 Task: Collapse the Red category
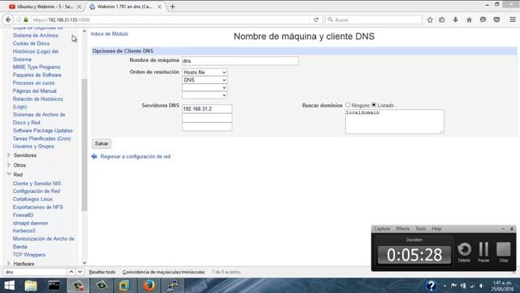click(x=18, y=174)
